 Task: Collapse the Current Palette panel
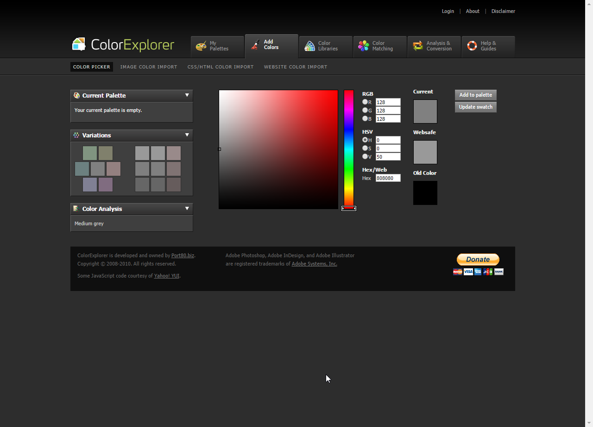187,95
